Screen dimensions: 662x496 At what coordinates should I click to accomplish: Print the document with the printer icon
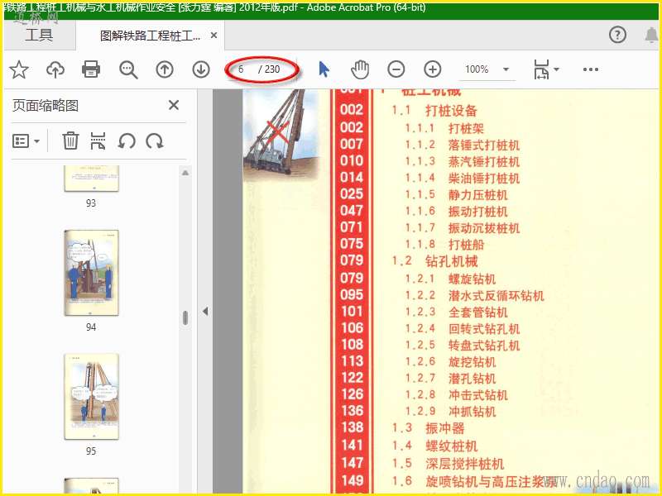pyautogui.click(x=91, y=69)
